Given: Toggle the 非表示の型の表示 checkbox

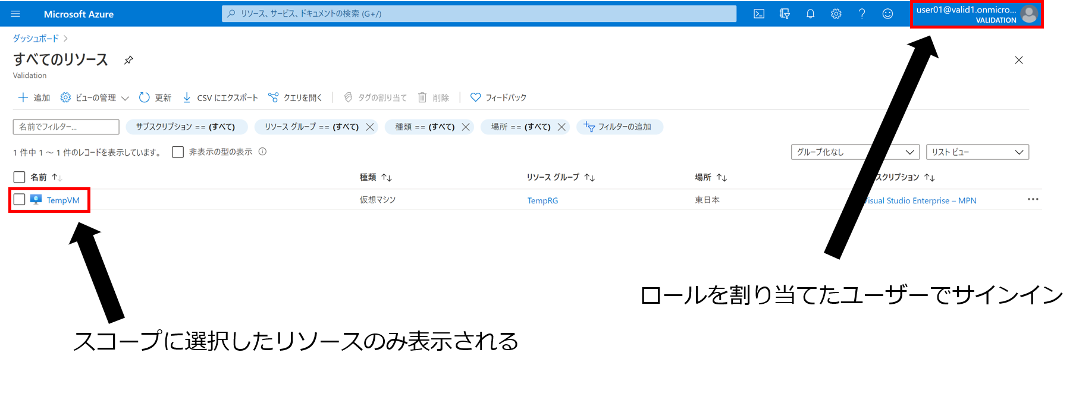Looking at the screenshot, I should [178, 152].
